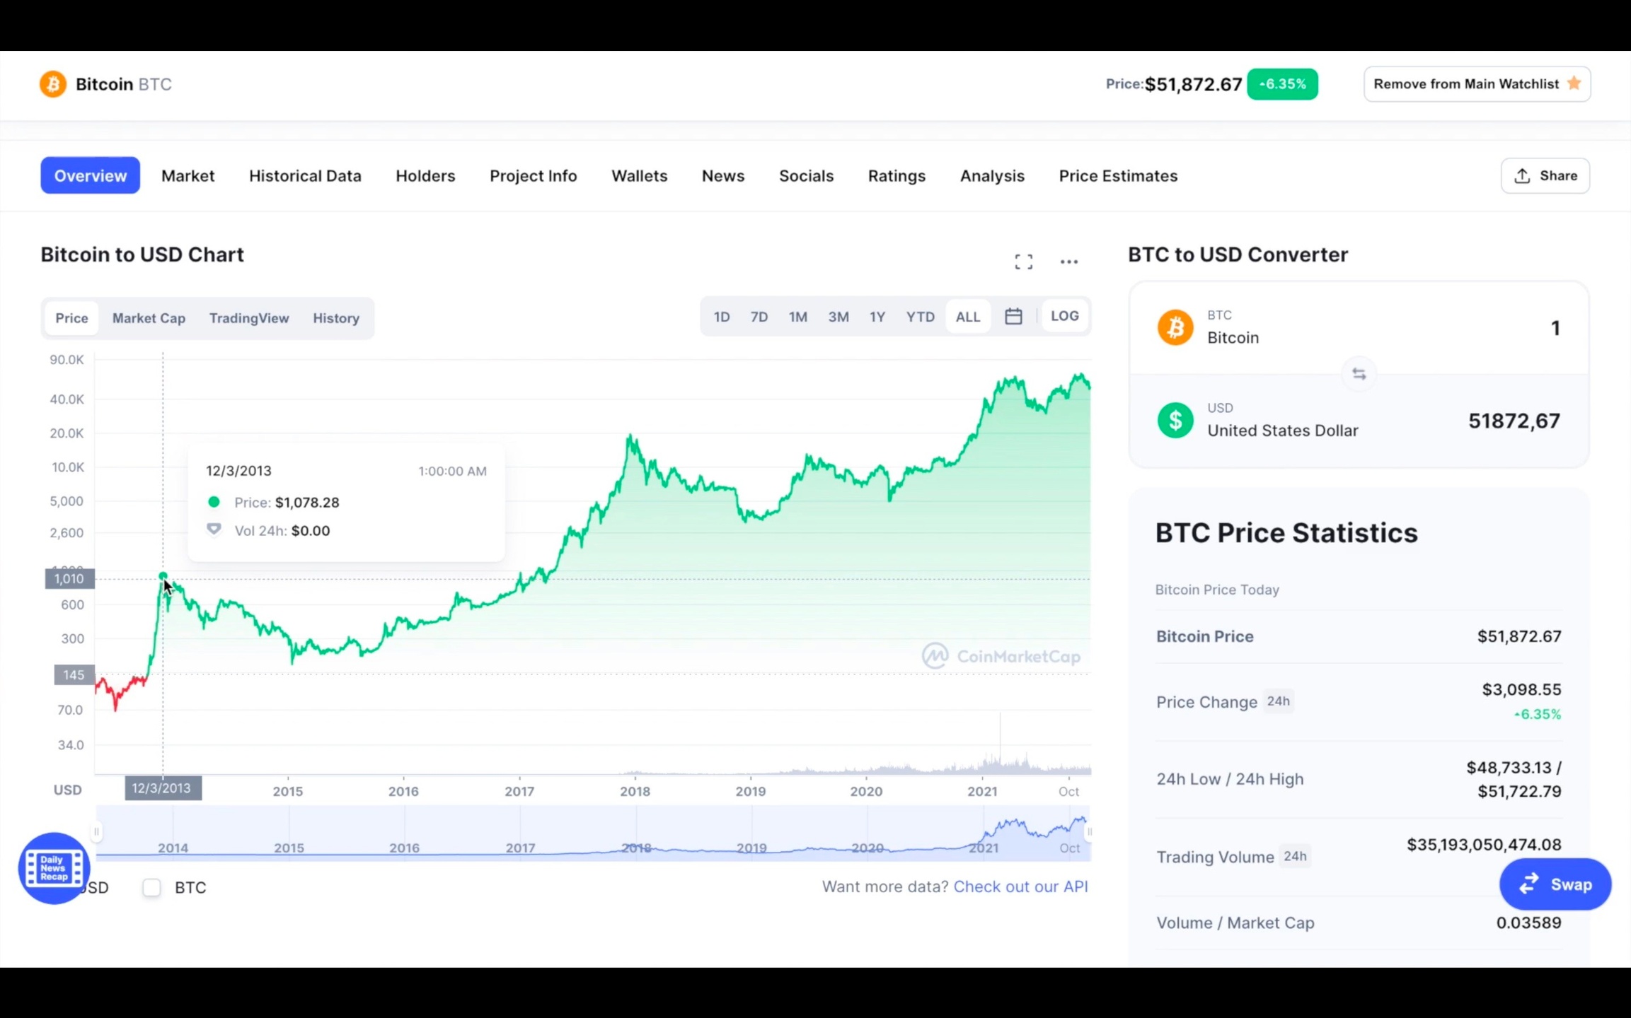Viewport: 1631px width, 1018px height.
Task: Switch chart to Market Cap view
Action: pos(149,318)
